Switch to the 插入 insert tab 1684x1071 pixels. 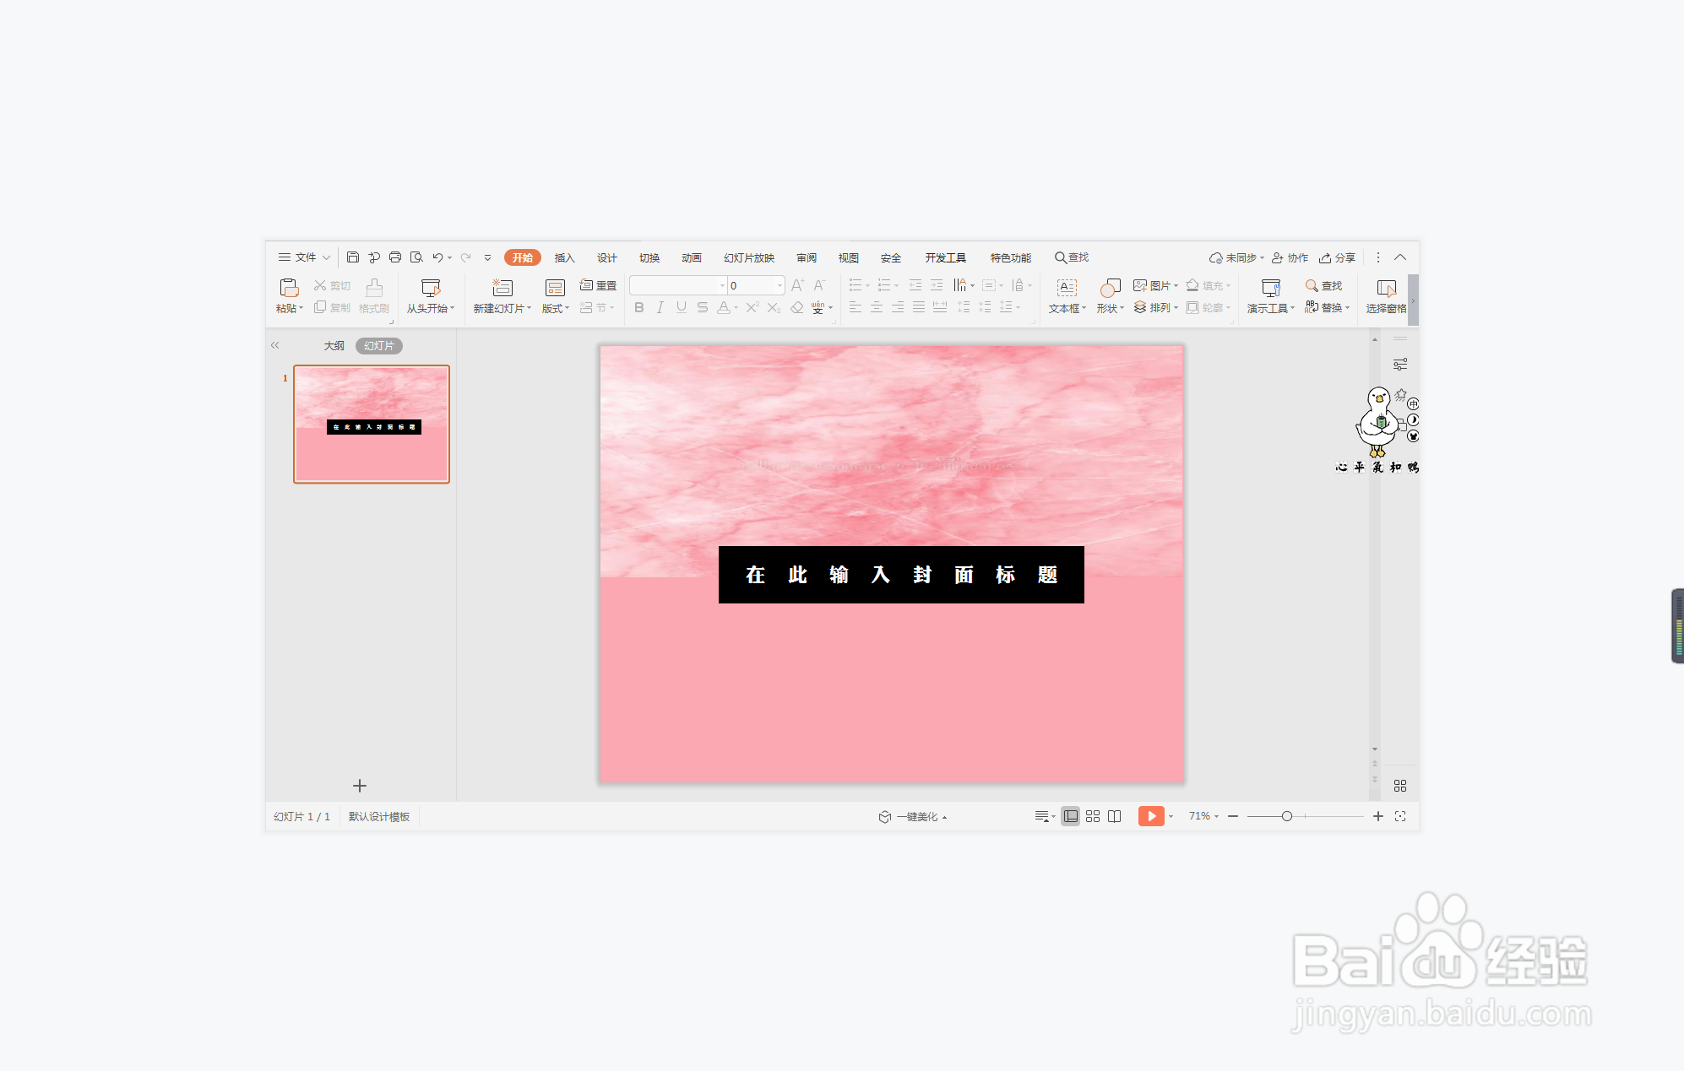click(564, 257)
